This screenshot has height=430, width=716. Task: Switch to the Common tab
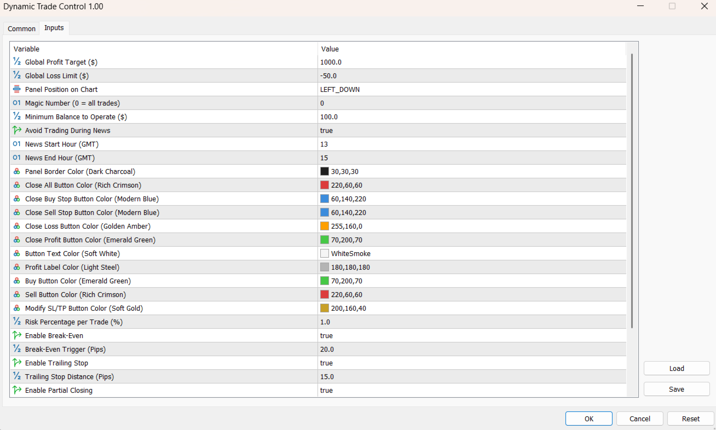click(x=21, y=28)
